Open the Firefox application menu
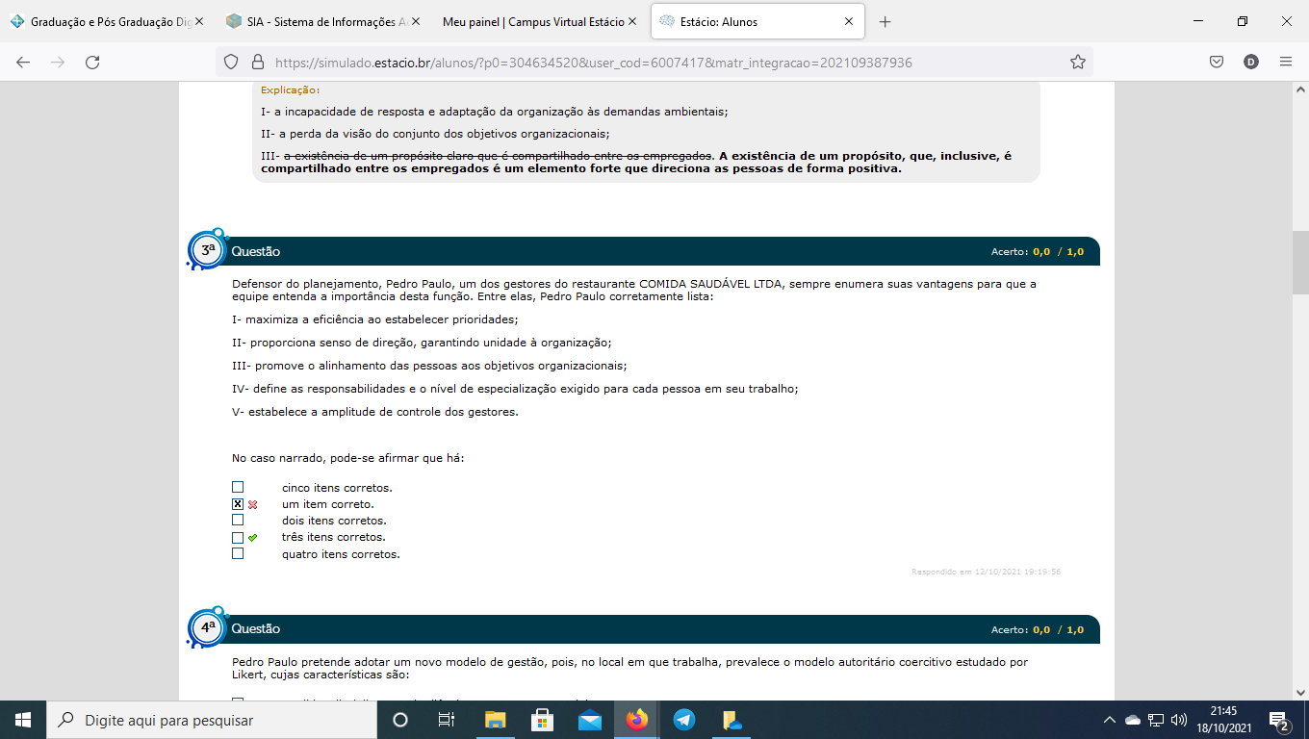 (1286, 62)
